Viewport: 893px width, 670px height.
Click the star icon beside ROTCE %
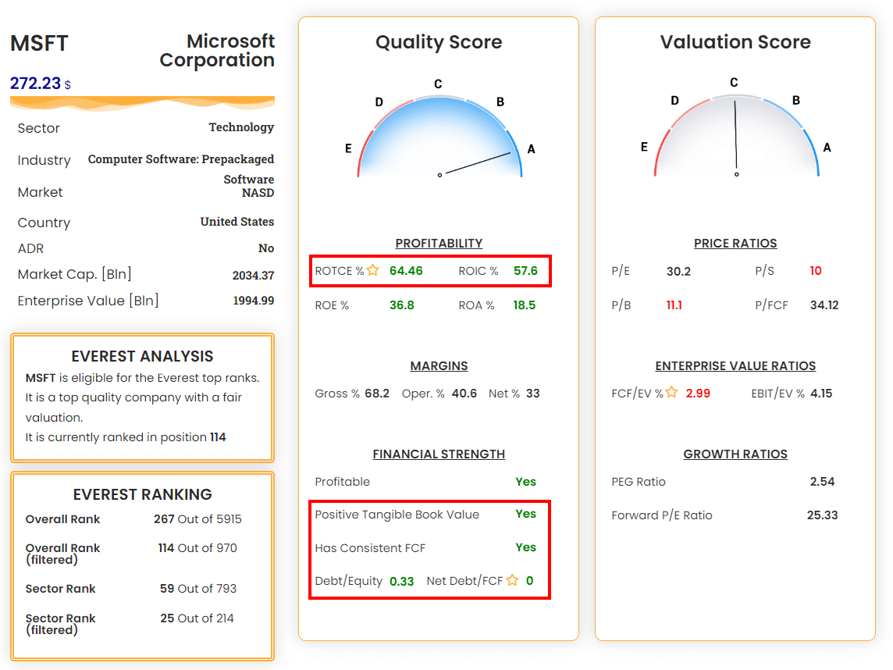pos(373,270)
